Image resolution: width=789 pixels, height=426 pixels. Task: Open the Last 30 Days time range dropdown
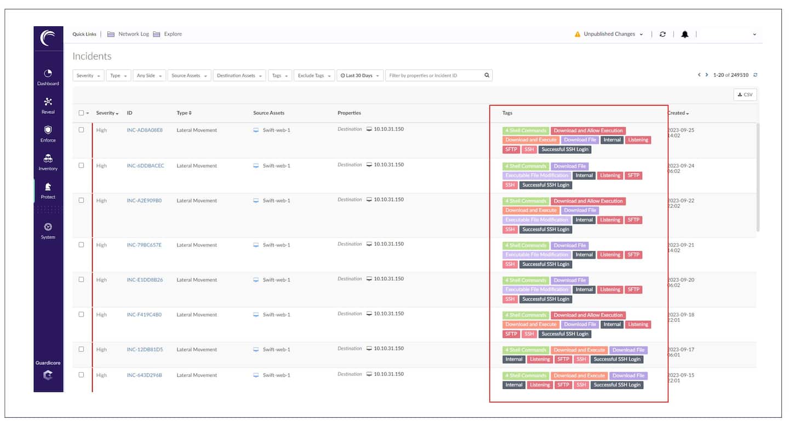359,76
